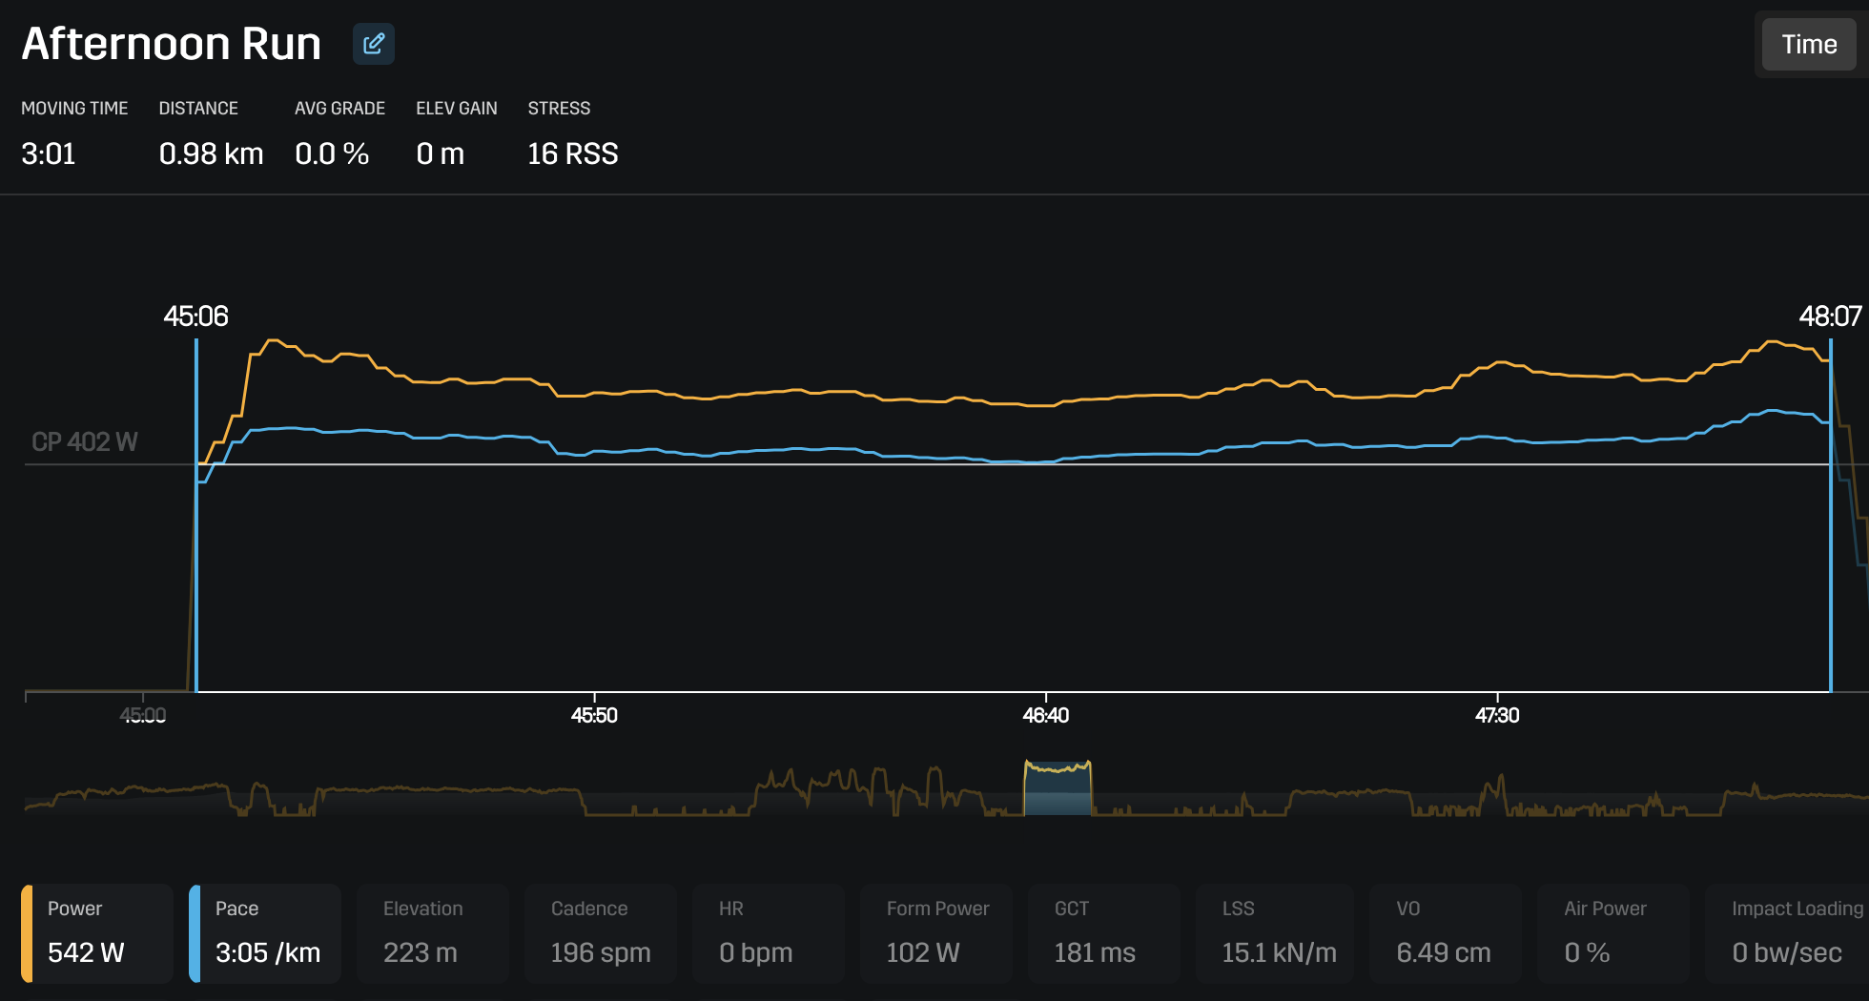Click the Afternoon Run activity title
The image size is (1869, 1001).
point(172,44)
